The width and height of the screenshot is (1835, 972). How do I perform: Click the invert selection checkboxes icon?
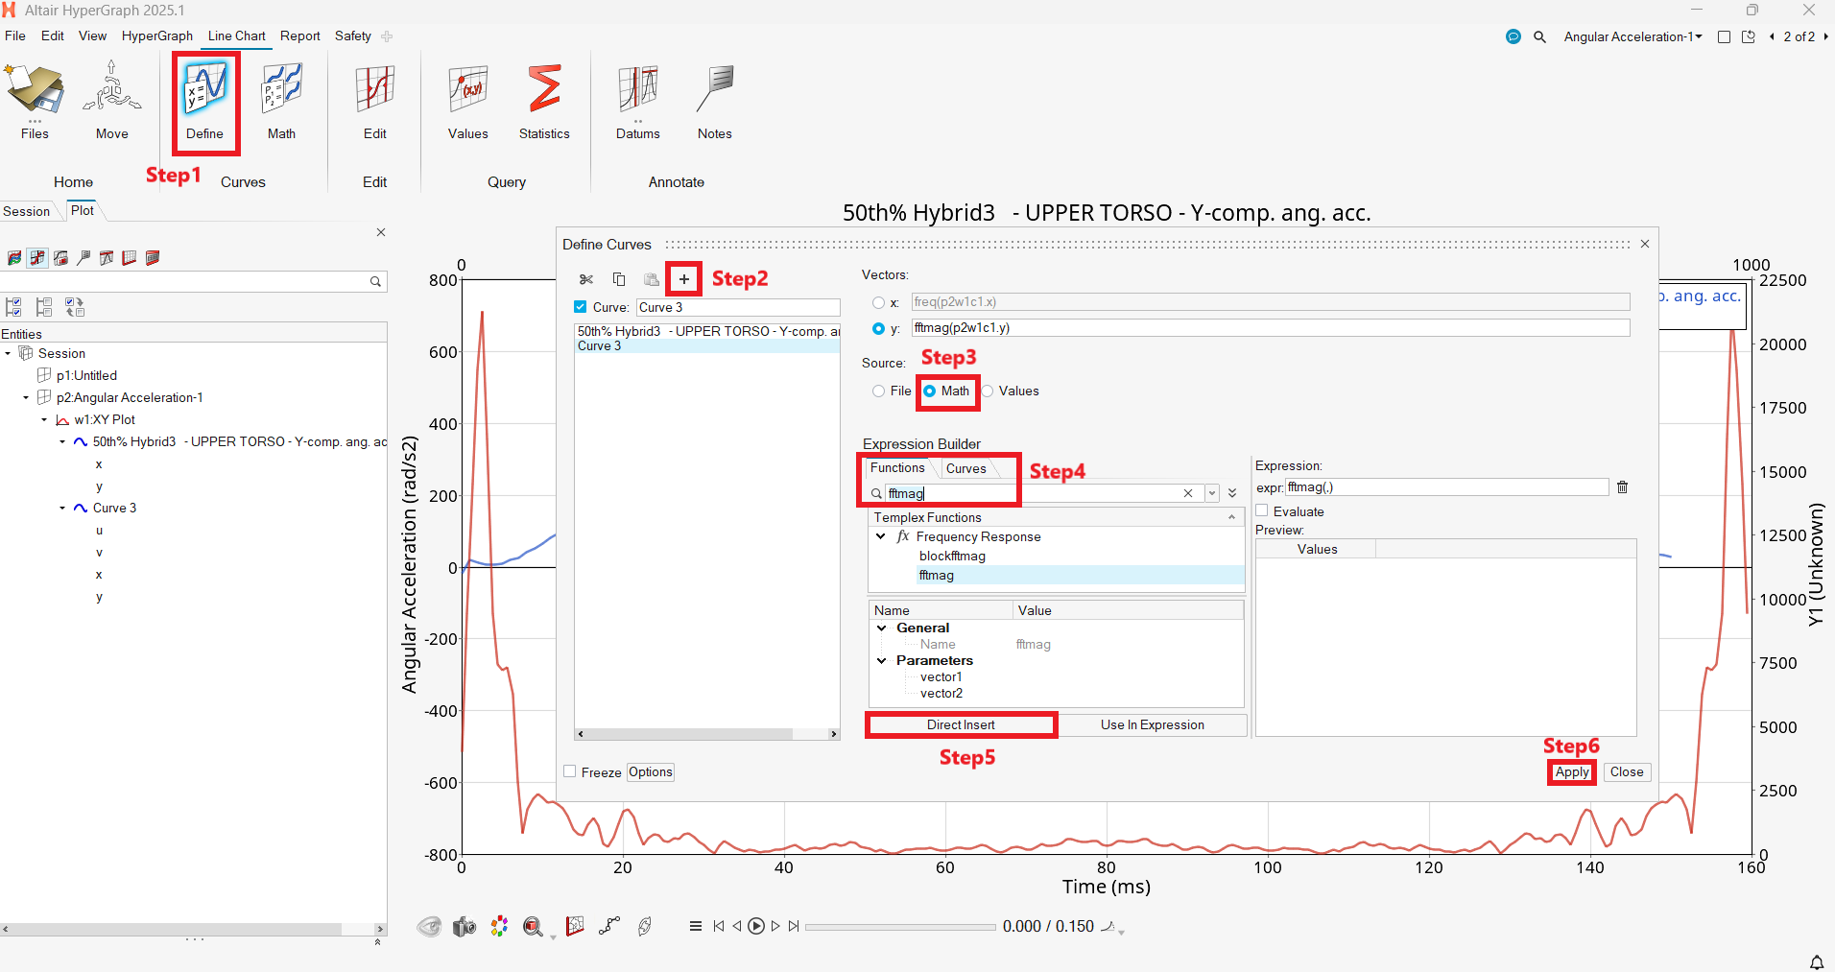pos(75,307)
